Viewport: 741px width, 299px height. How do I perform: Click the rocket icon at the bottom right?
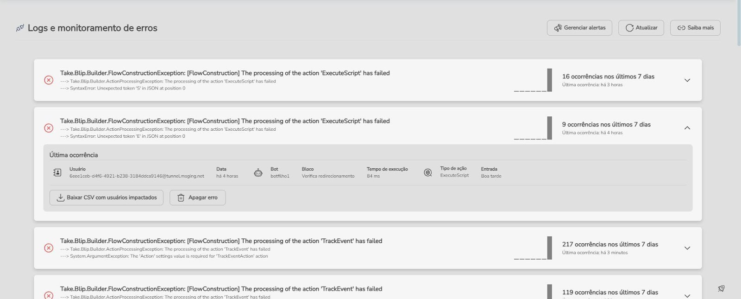(x=721, y=288)
